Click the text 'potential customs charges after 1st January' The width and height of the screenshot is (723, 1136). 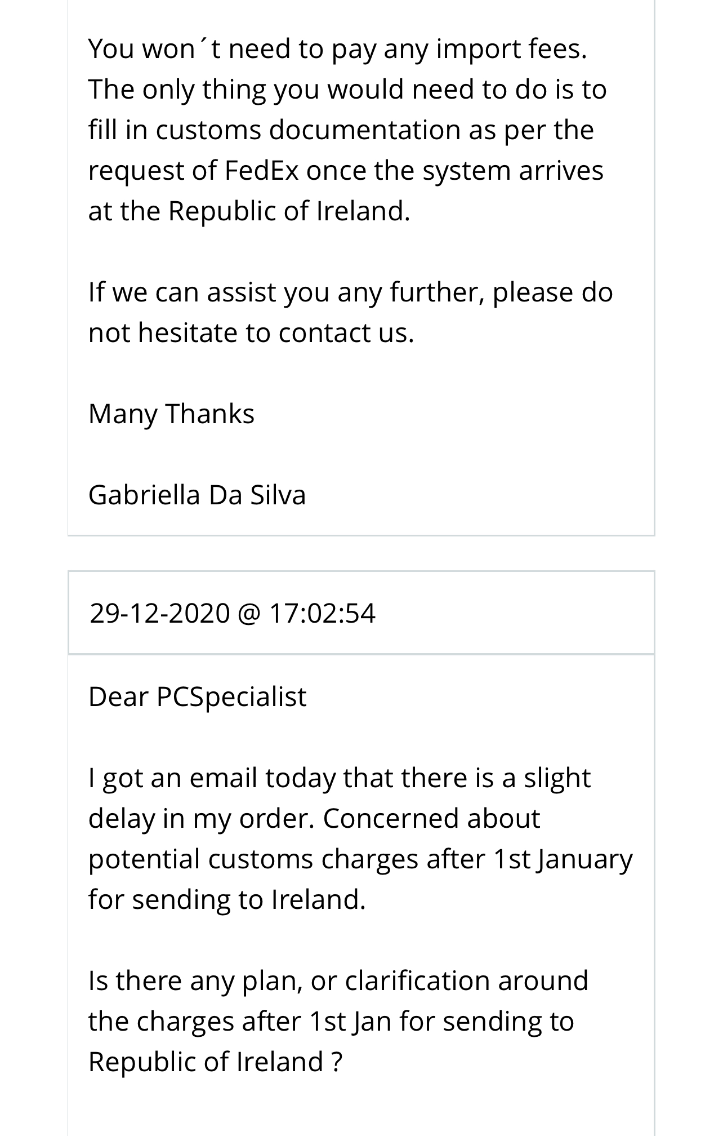click(x=360, y=859)
